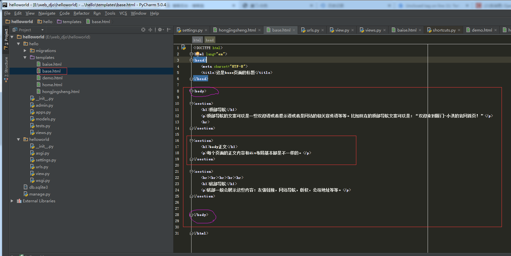Close the base.html editor tab
Viewport: 511px width, 256px height.
coord(294,30)
